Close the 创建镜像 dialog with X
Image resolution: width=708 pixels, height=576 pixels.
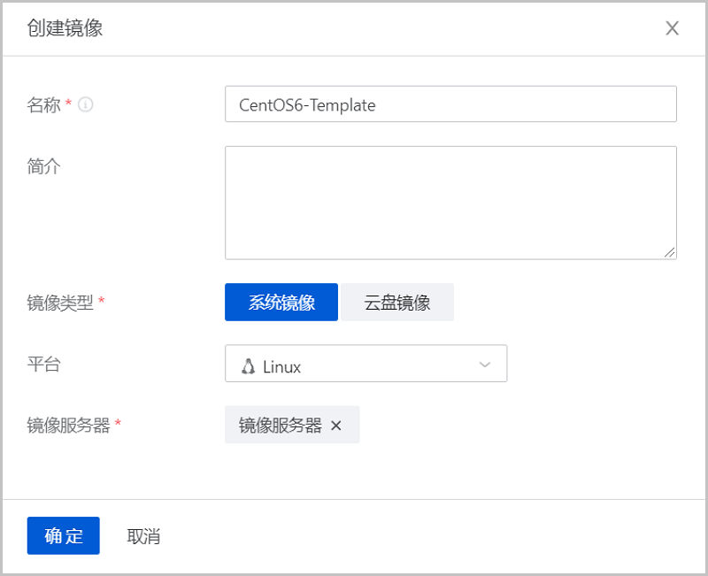coord(672,28)
